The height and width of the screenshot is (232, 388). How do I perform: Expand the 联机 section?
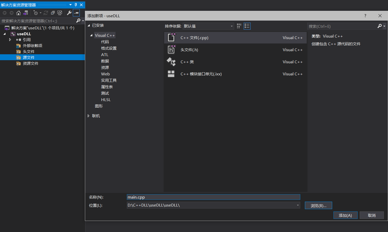coord(89,116)
